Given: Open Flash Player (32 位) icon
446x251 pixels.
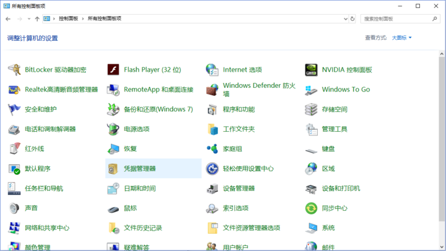Looking at the screenshot, I should click(113, 70).
